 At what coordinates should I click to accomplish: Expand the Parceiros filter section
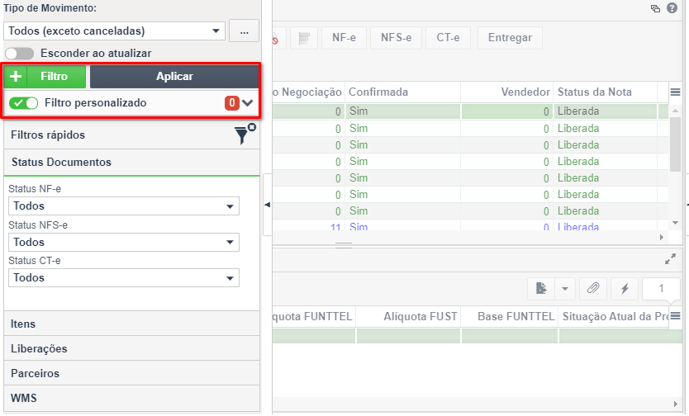131,373
